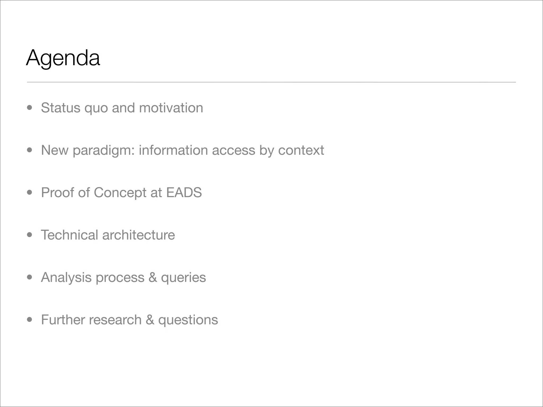Select the 'Status quo and motivation' bullet text
Image resolution: width=543 pixels, height=407 pixels.
122,108
